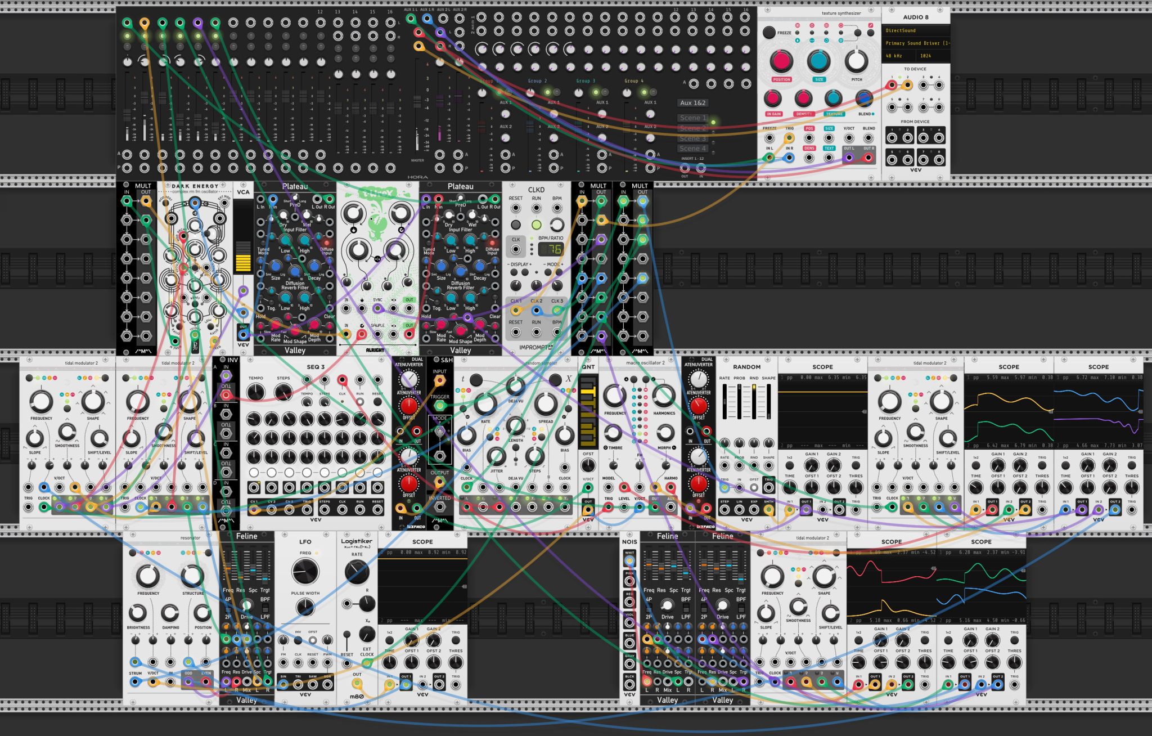Select Scene 1 on Hora mixer
This screenshot has width=1152, height=736.
tap(692, 118)
